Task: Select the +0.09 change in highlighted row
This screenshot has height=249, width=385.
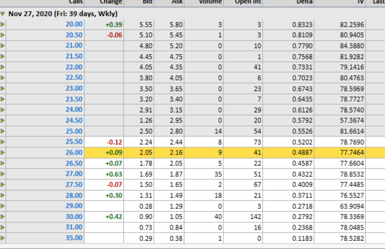Action: point(114,153)
